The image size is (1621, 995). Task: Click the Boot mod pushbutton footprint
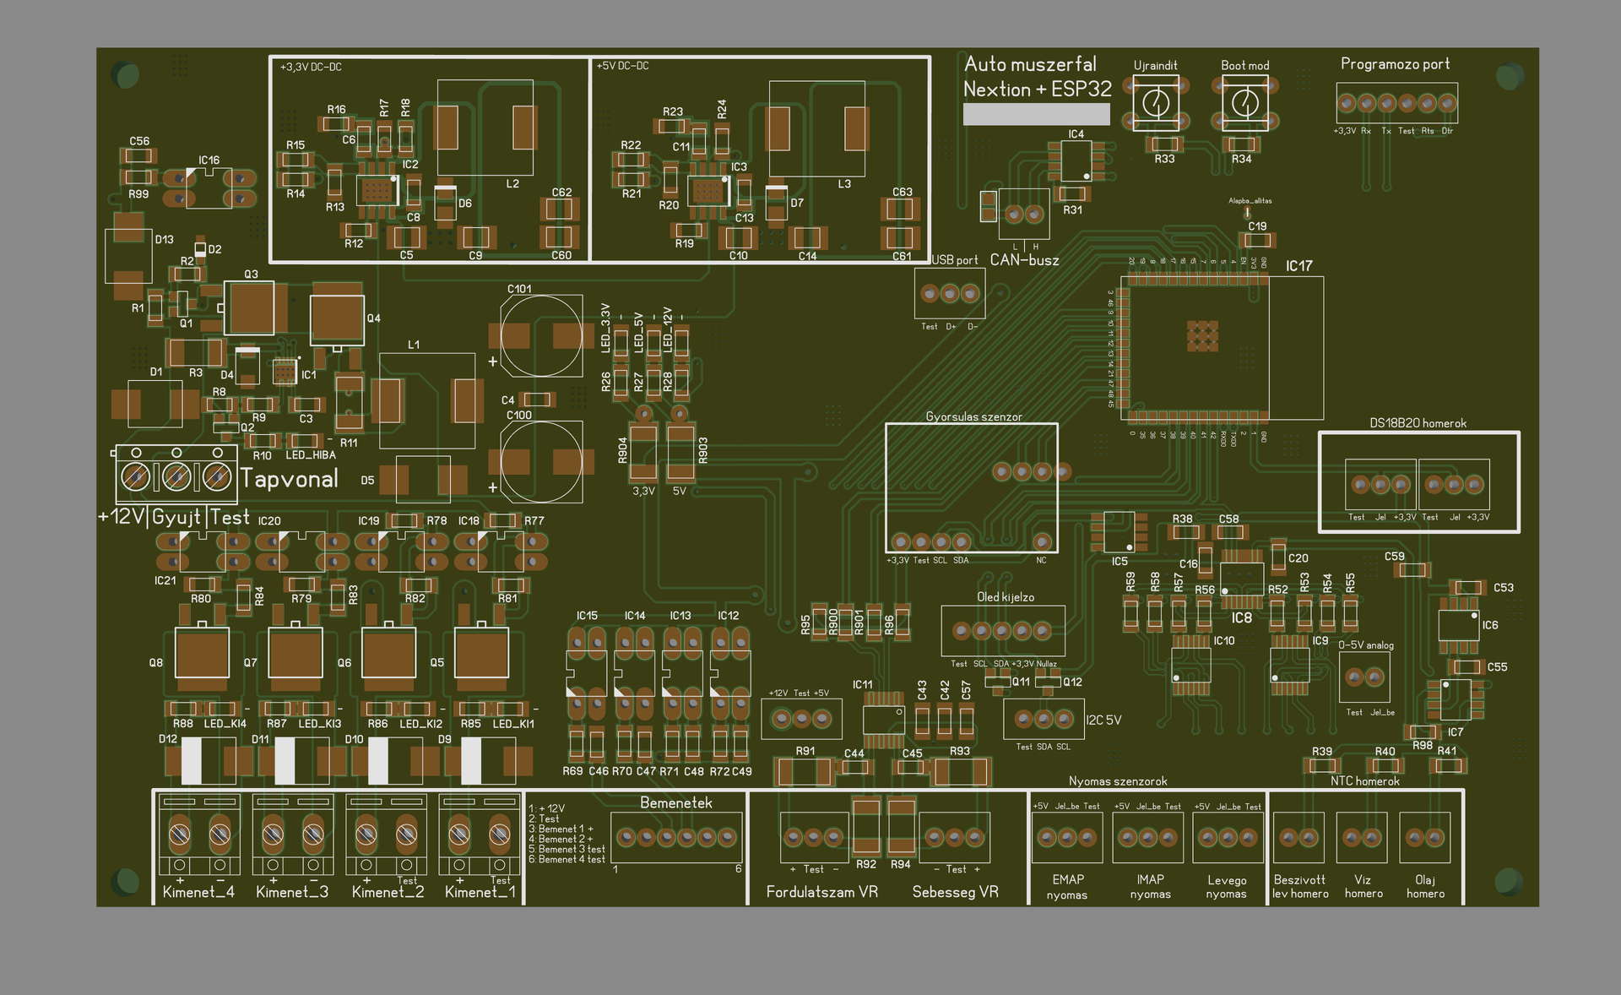[1244, 103]
